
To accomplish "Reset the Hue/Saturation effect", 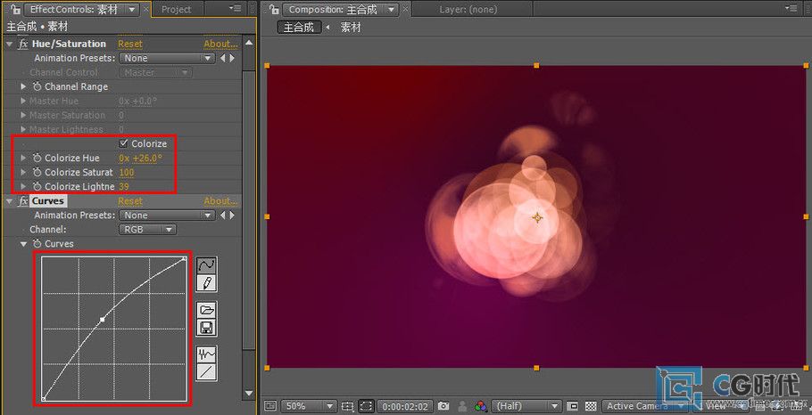I will click(130, 45).
